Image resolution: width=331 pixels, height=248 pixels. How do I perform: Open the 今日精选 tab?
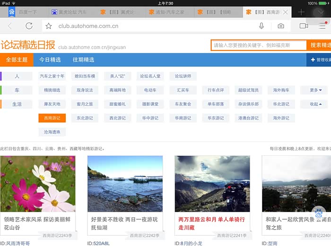coord(50,60)
